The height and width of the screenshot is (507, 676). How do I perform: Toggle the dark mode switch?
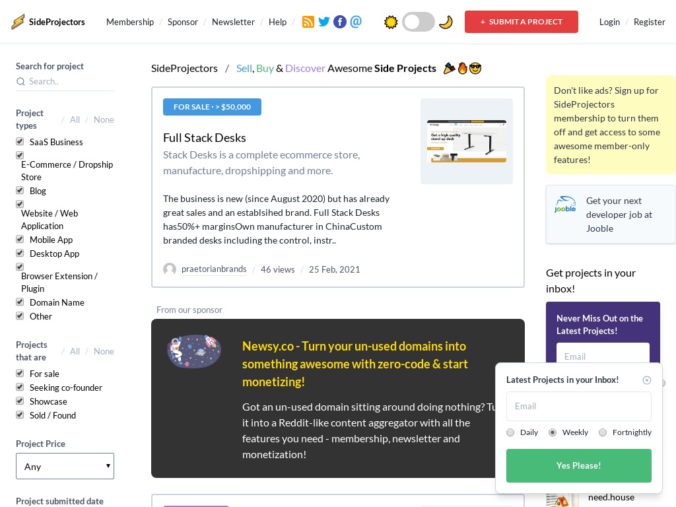(418, 22)
